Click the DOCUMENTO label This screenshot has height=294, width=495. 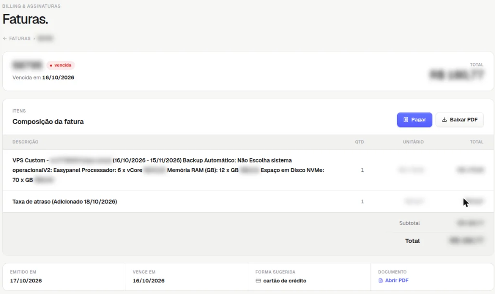(392, 272)
